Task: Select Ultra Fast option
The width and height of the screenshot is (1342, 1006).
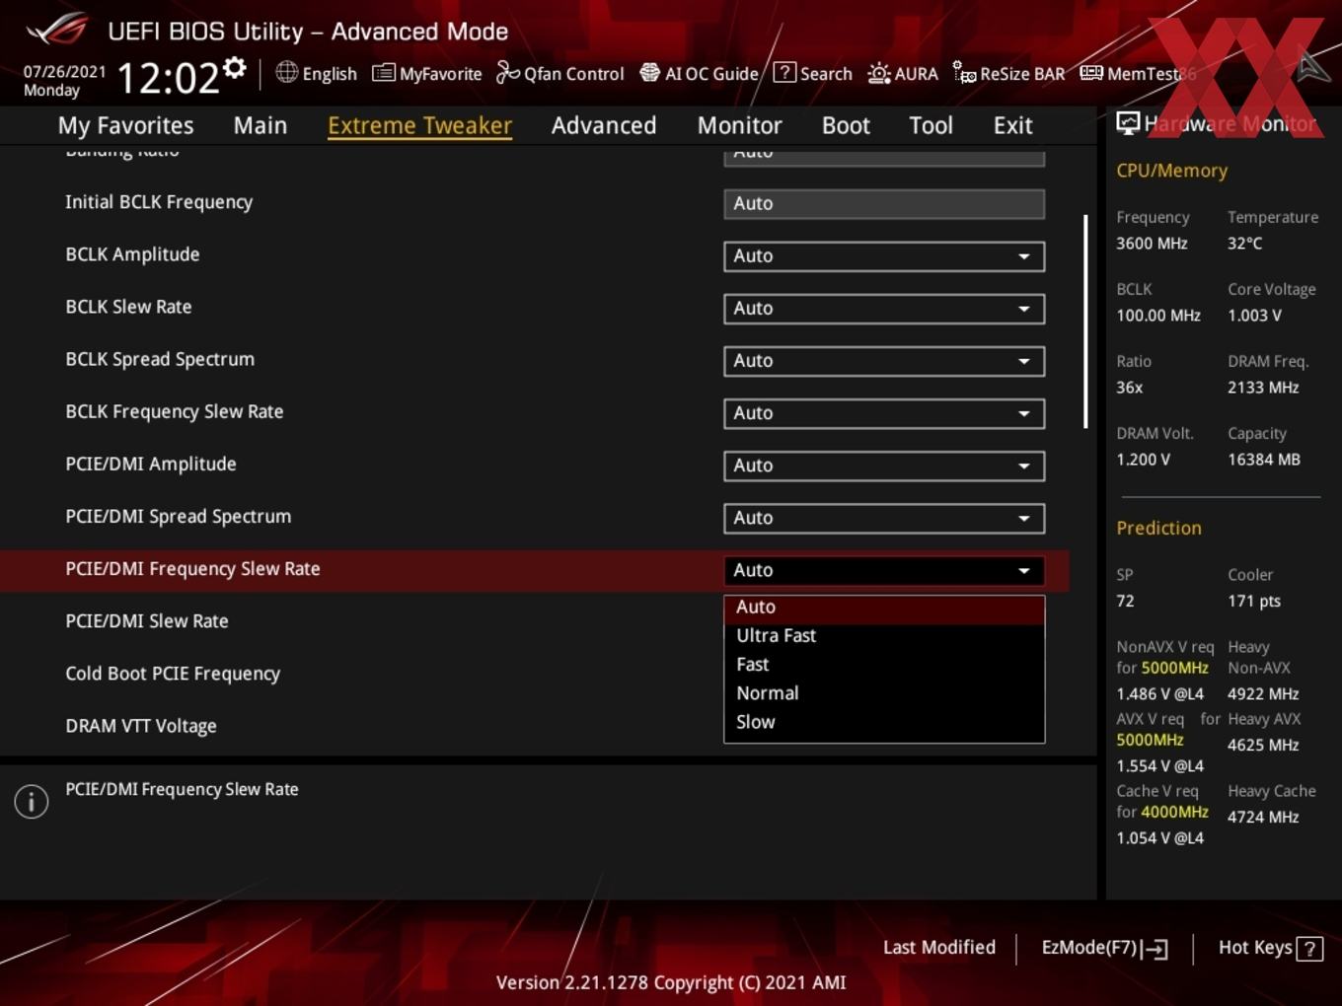Action: point(884,636)
